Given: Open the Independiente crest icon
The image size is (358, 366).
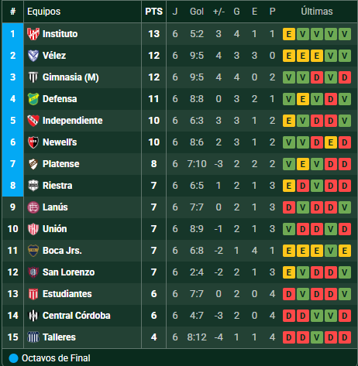Looking at the screenshot, I should pos(33,121).
